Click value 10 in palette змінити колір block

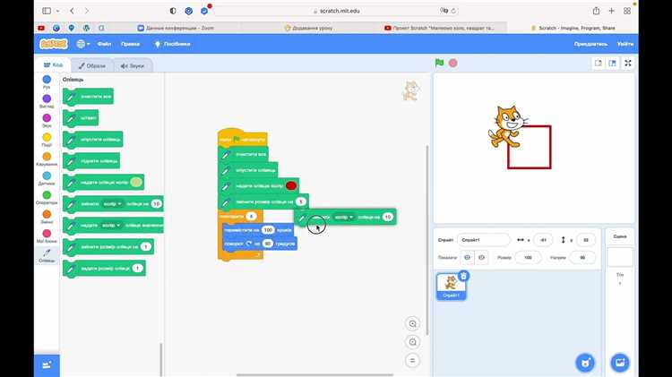[x=157, y=204]
